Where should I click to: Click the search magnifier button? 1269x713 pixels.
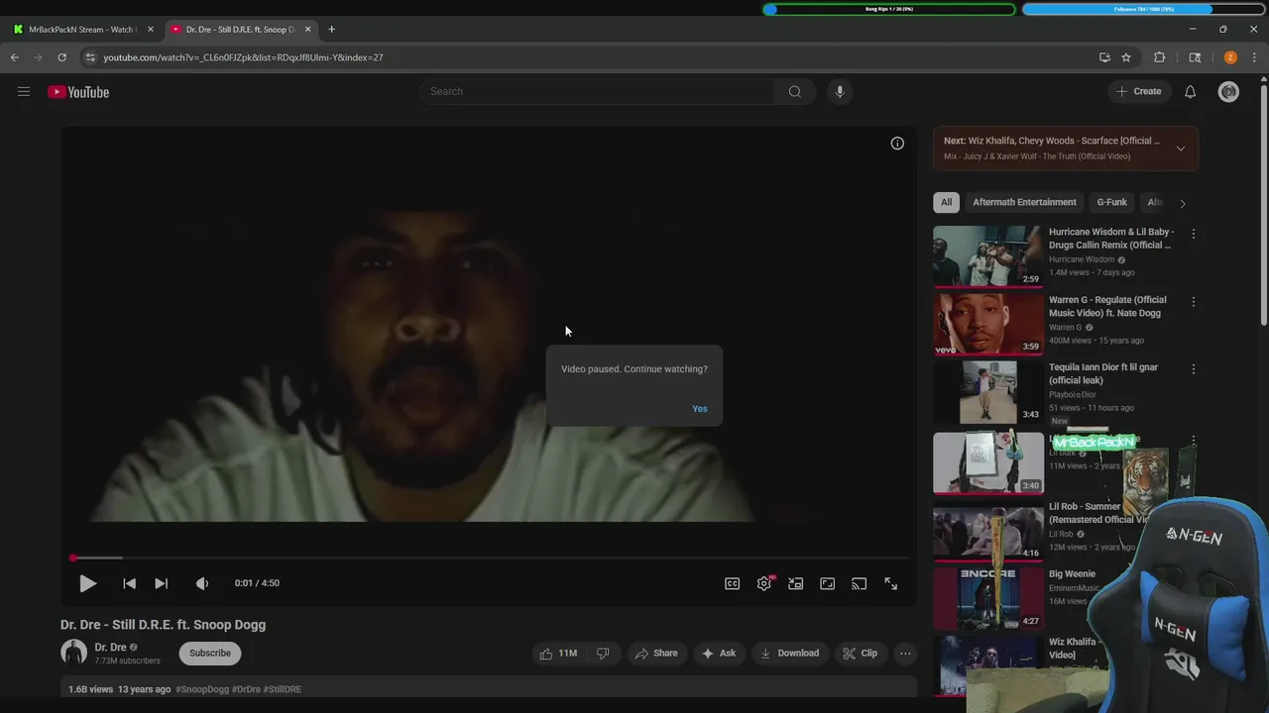[794, 92]
